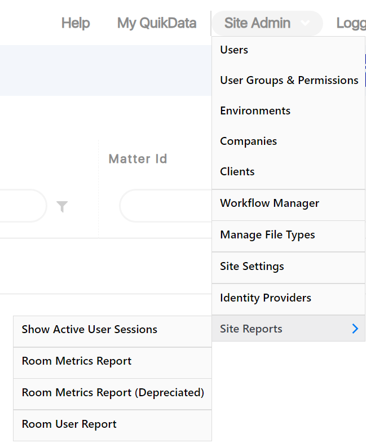Click the filter input left of funnel
The image size is (366, 443).
click(23, 206)
